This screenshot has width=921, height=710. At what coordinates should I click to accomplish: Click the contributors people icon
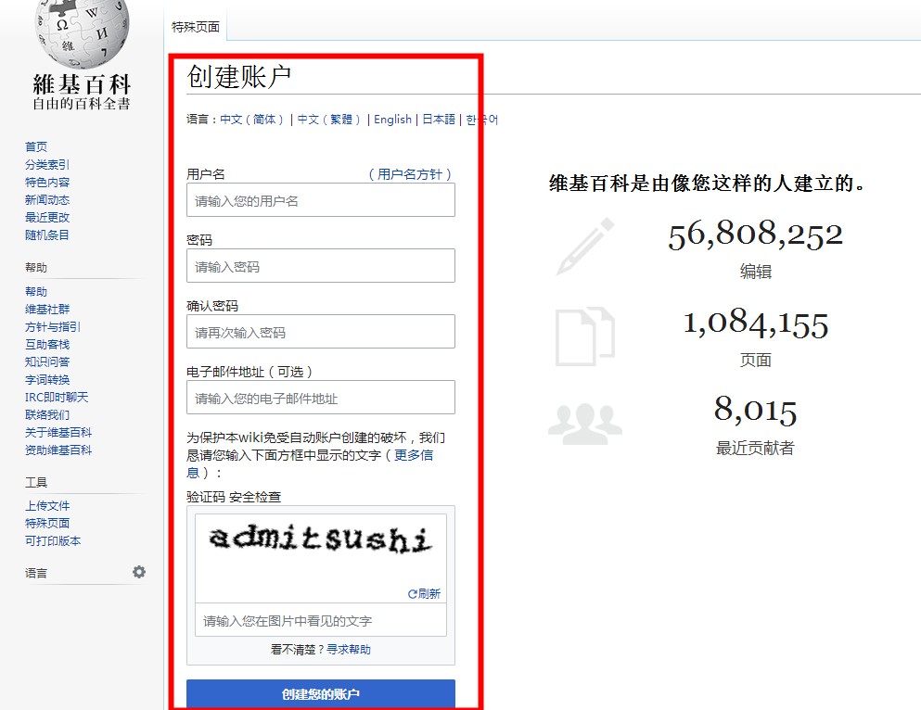point(585,424)
